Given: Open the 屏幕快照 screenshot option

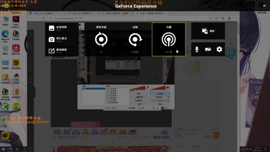Looking at the screenshot, I should pyautogui.click(x=58, y=28).
